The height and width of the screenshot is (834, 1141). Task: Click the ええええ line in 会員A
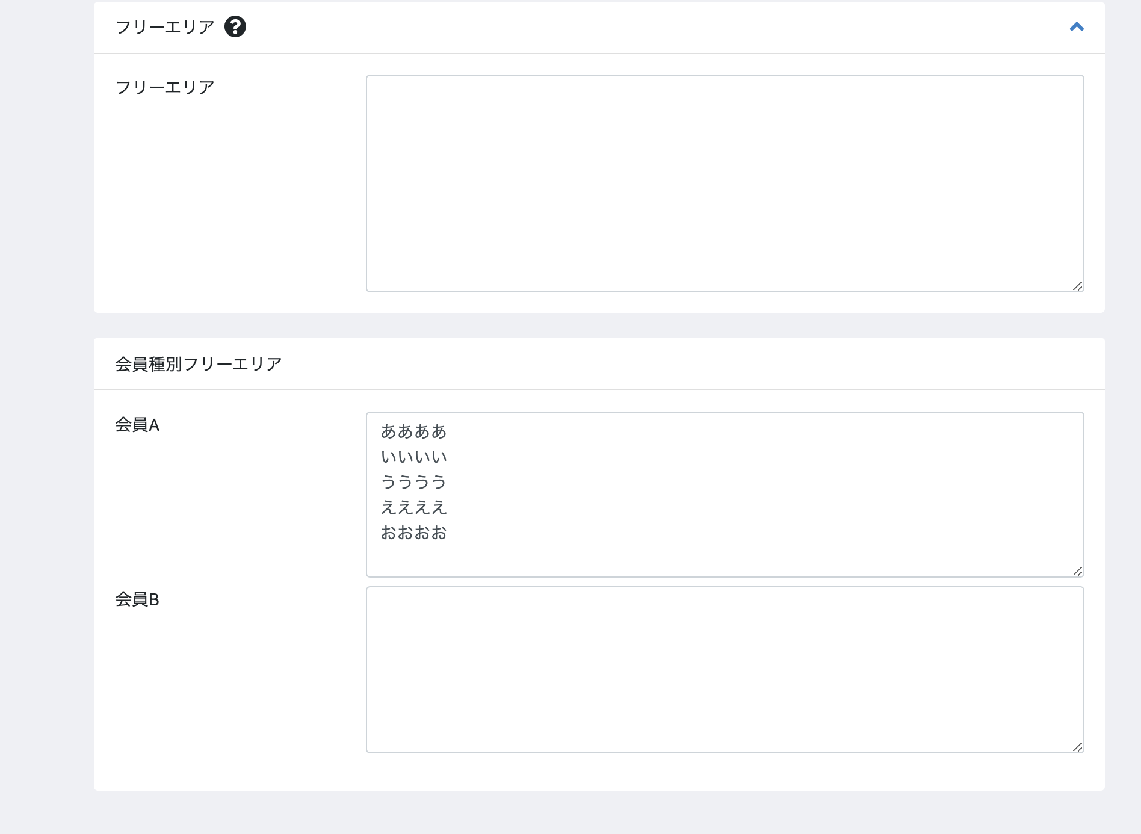point(414,507)
